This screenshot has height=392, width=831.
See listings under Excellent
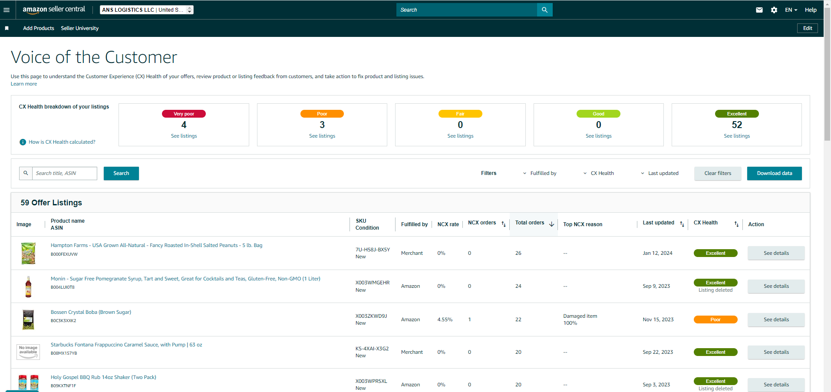point(737,136)
